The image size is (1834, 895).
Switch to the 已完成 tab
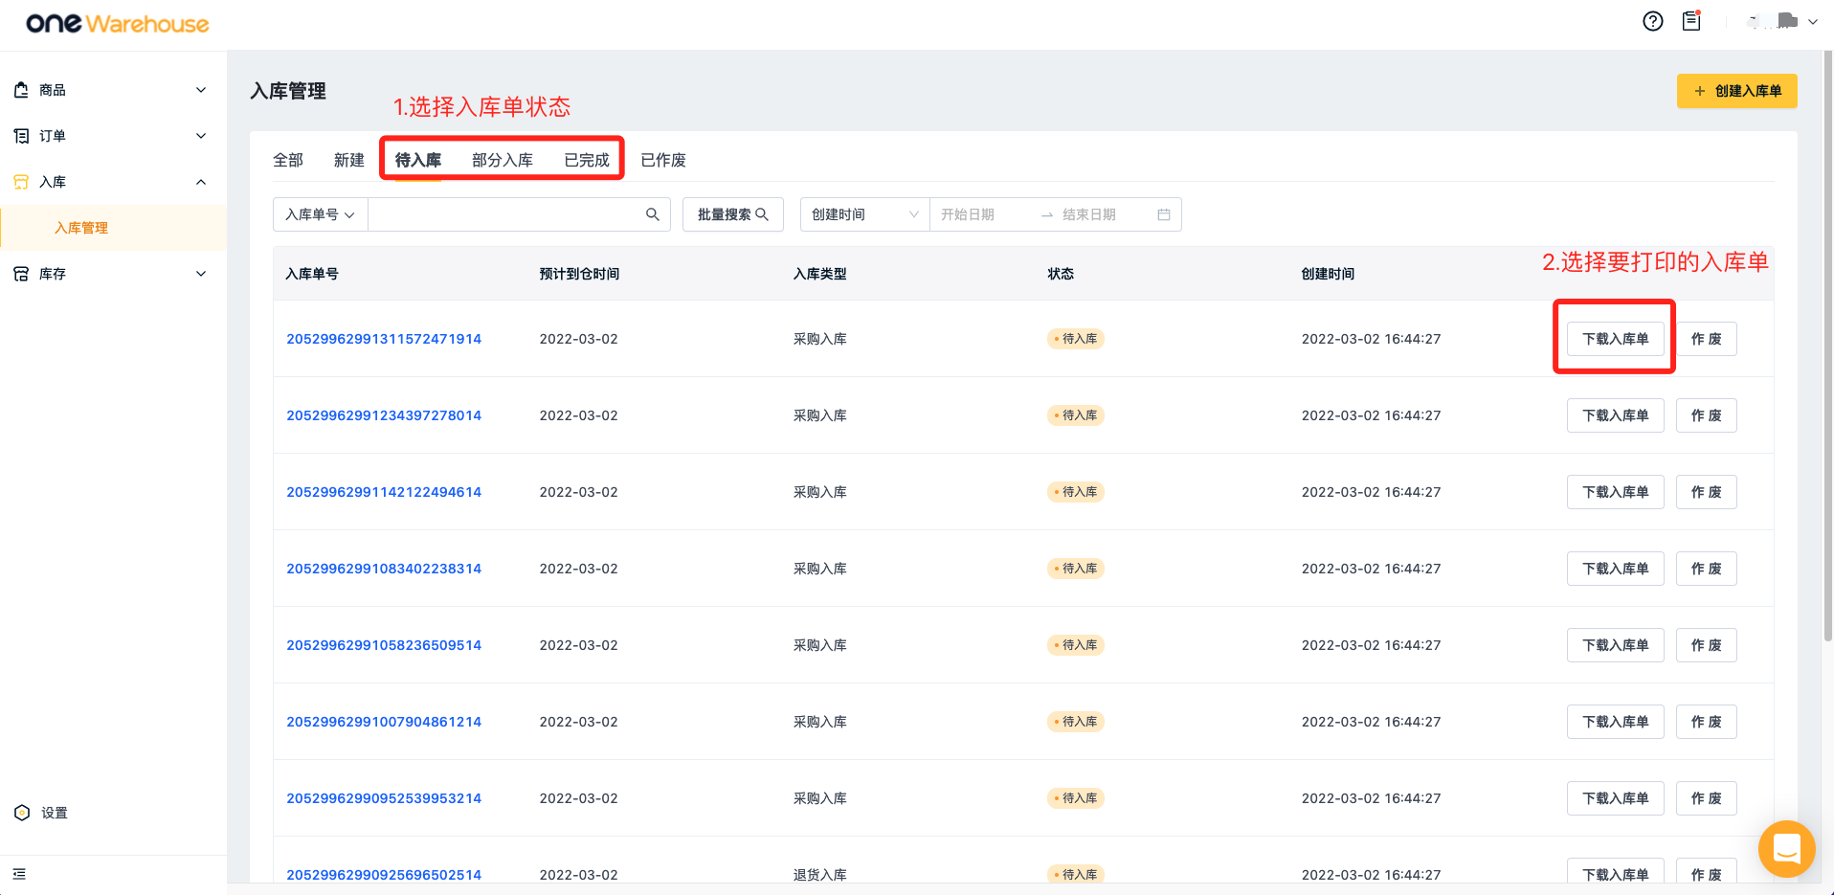click(587, 160)
